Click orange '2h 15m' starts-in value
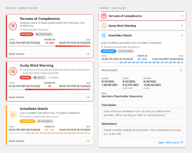The image size is (192, 153). tap(49, 130)
